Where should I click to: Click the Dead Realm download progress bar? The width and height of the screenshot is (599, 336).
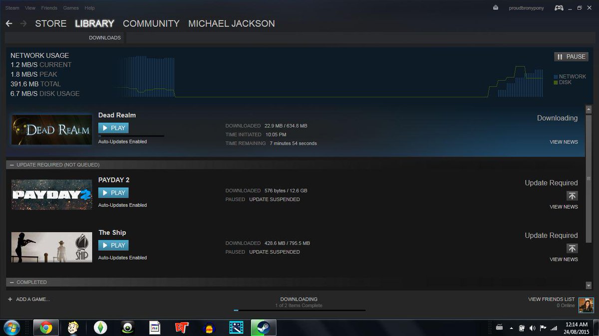(x=131, y=136)
